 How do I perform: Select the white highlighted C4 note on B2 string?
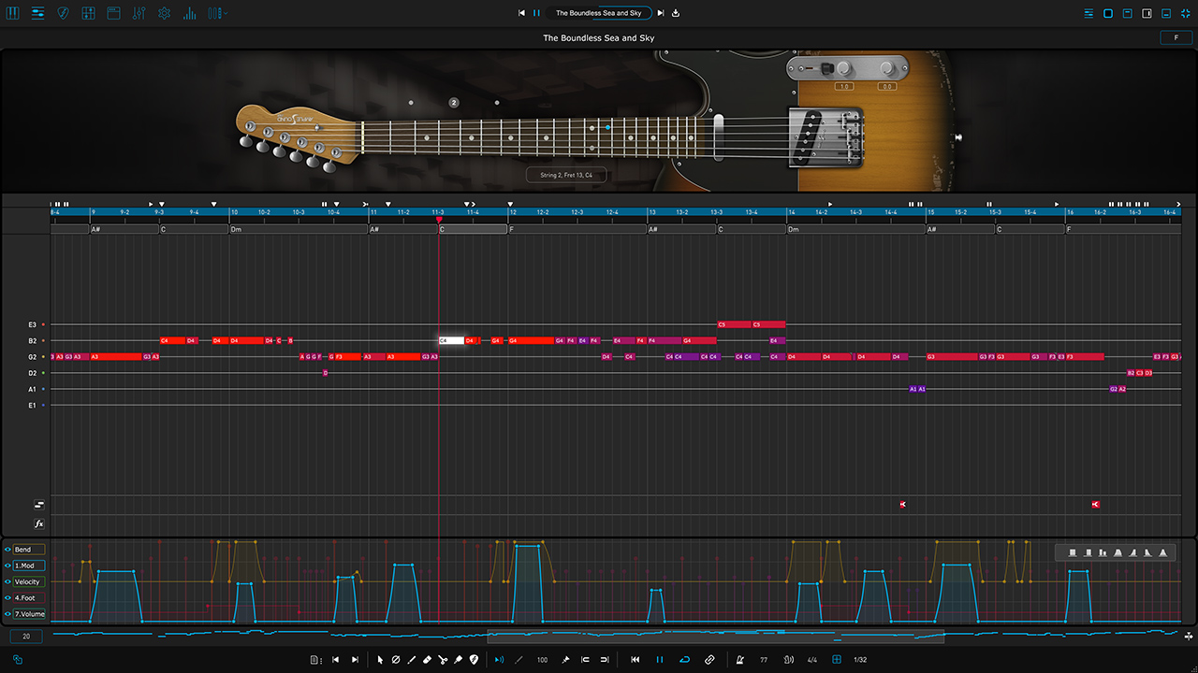[x=451, y=340]
